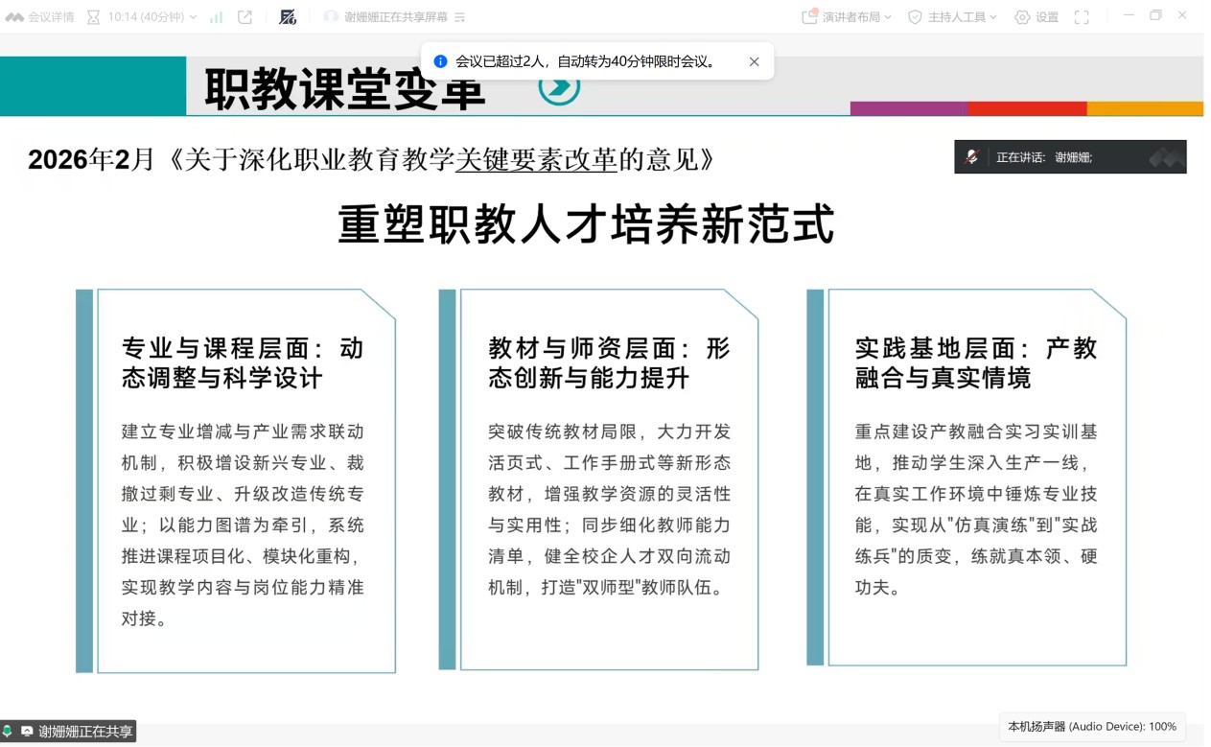Check the green network signal icon
Viewport: 1211px width, 747px height.
pos(217,17)
